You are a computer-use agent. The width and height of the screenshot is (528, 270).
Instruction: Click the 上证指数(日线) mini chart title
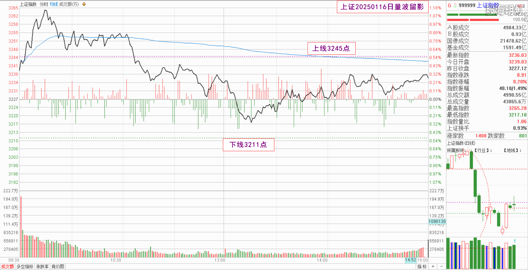461,143
